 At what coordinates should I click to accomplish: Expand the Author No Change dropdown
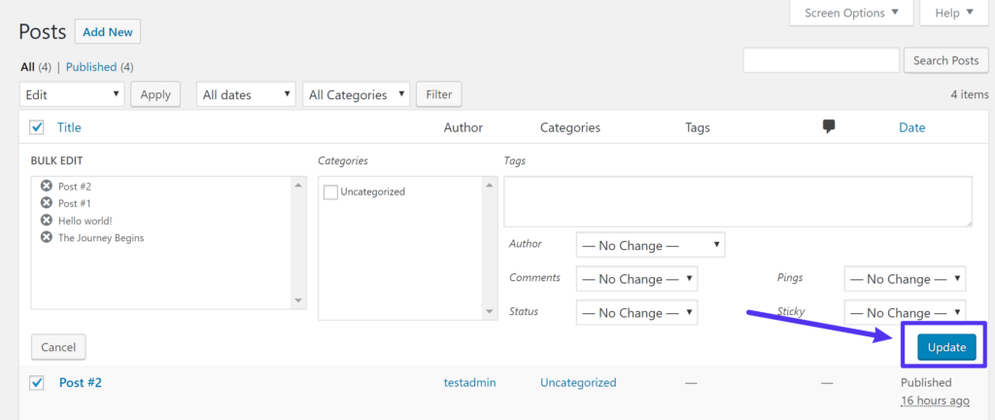click(650, 245)
